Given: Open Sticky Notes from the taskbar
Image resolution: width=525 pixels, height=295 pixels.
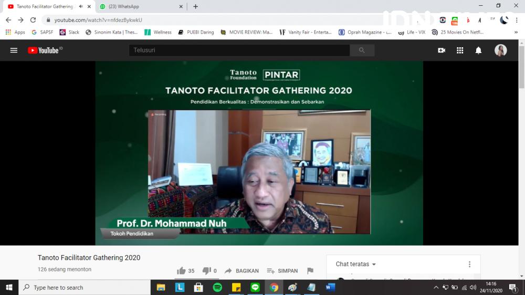Looking at the screenshot, I should tap(236, 287).
